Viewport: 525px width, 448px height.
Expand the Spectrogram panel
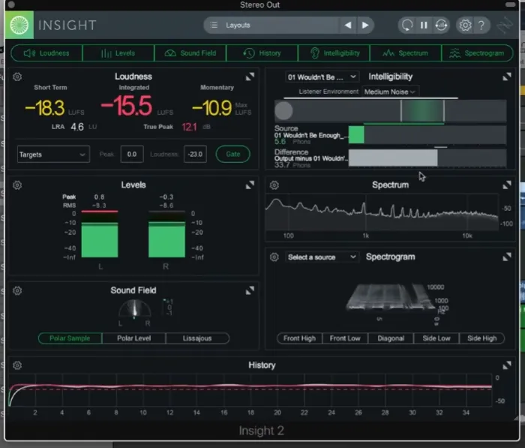pyautogui.click(x=507, y=257)
